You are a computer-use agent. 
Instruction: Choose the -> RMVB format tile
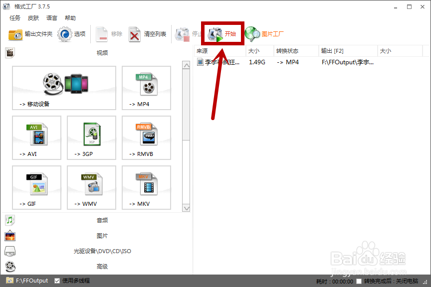[x=146, y=138]
